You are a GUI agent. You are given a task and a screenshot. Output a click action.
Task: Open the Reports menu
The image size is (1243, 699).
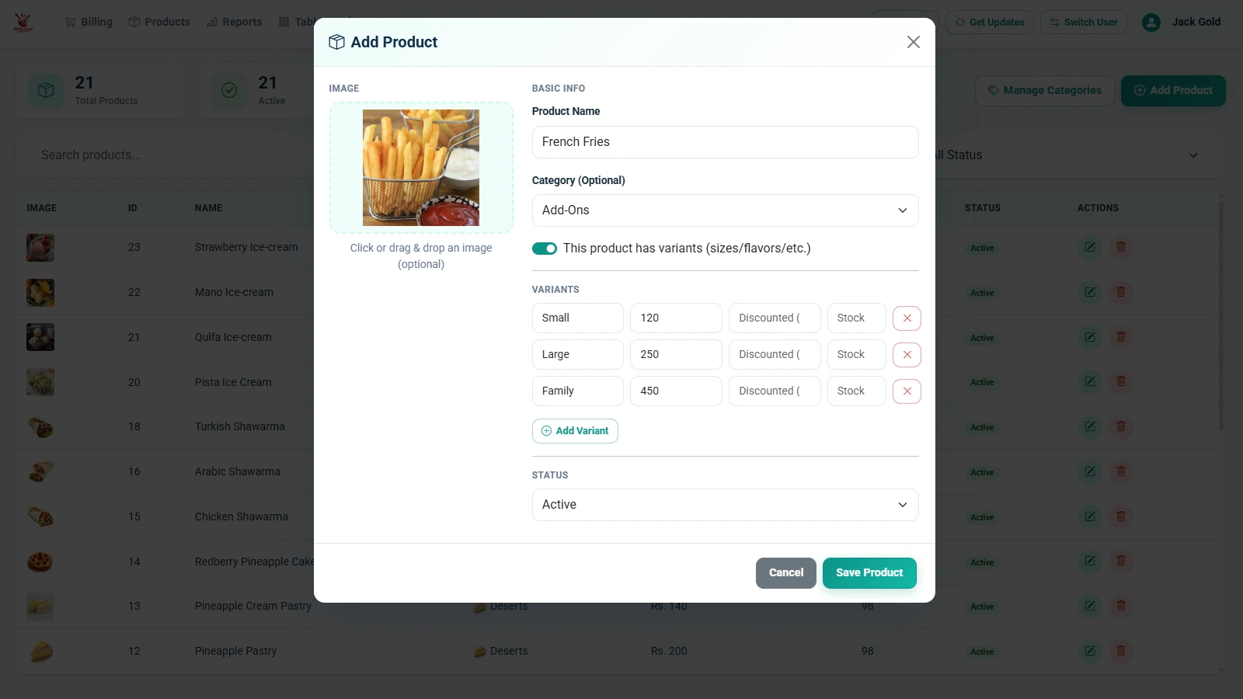click(x=235, y=22)
